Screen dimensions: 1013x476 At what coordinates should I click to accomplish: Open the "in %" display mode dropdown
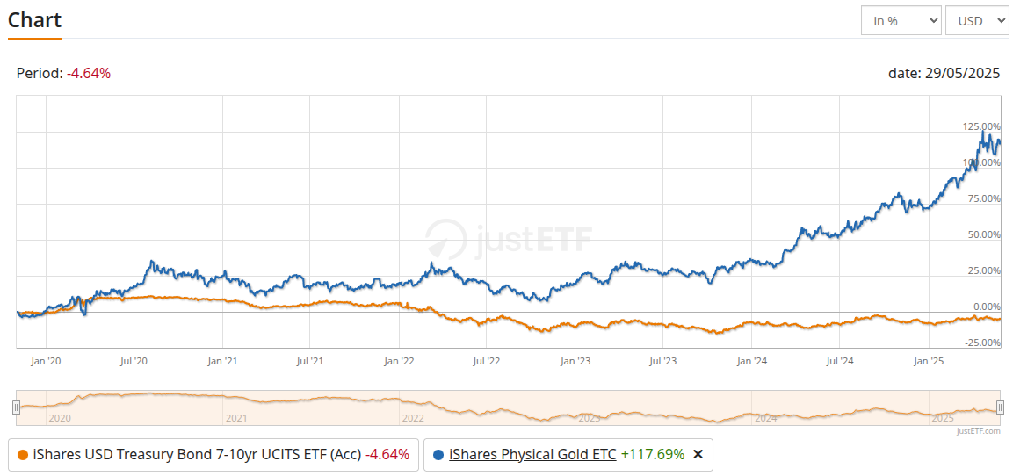point(901,21)
